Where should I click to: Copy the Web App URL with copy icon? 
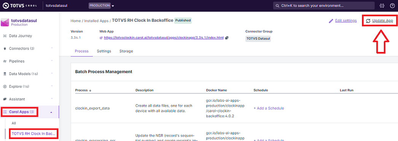tap(227, 38)
